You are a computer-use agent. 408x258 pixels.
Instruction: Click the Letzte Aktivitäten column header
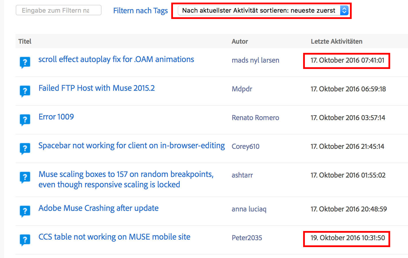click(x=336, y=41)
